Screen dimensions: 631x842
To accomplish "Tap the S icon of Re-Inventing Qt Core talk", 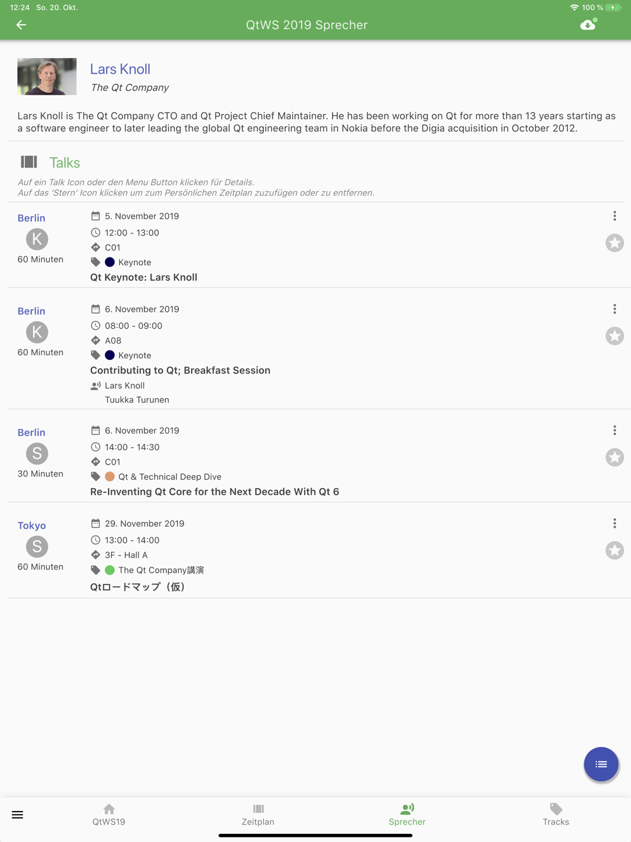I will 37,454.
